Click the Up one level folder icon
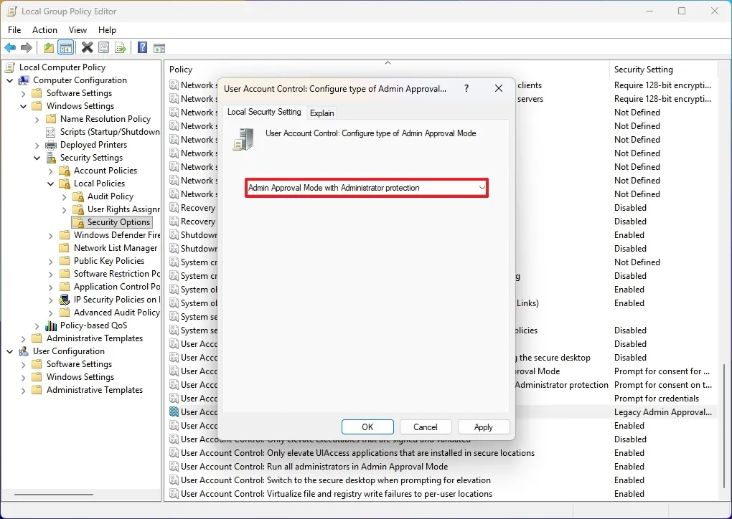The width and height of the screenshot is (732, 519). pos(47,47)
